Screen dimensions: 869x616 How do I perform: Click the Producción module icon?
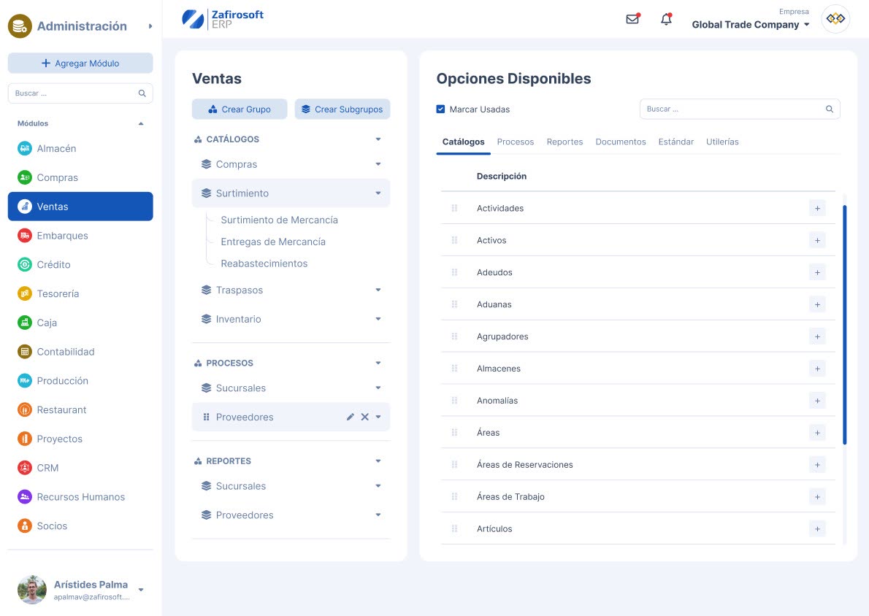pos(24,380)
